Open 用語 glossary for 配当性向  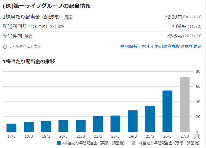28,36
